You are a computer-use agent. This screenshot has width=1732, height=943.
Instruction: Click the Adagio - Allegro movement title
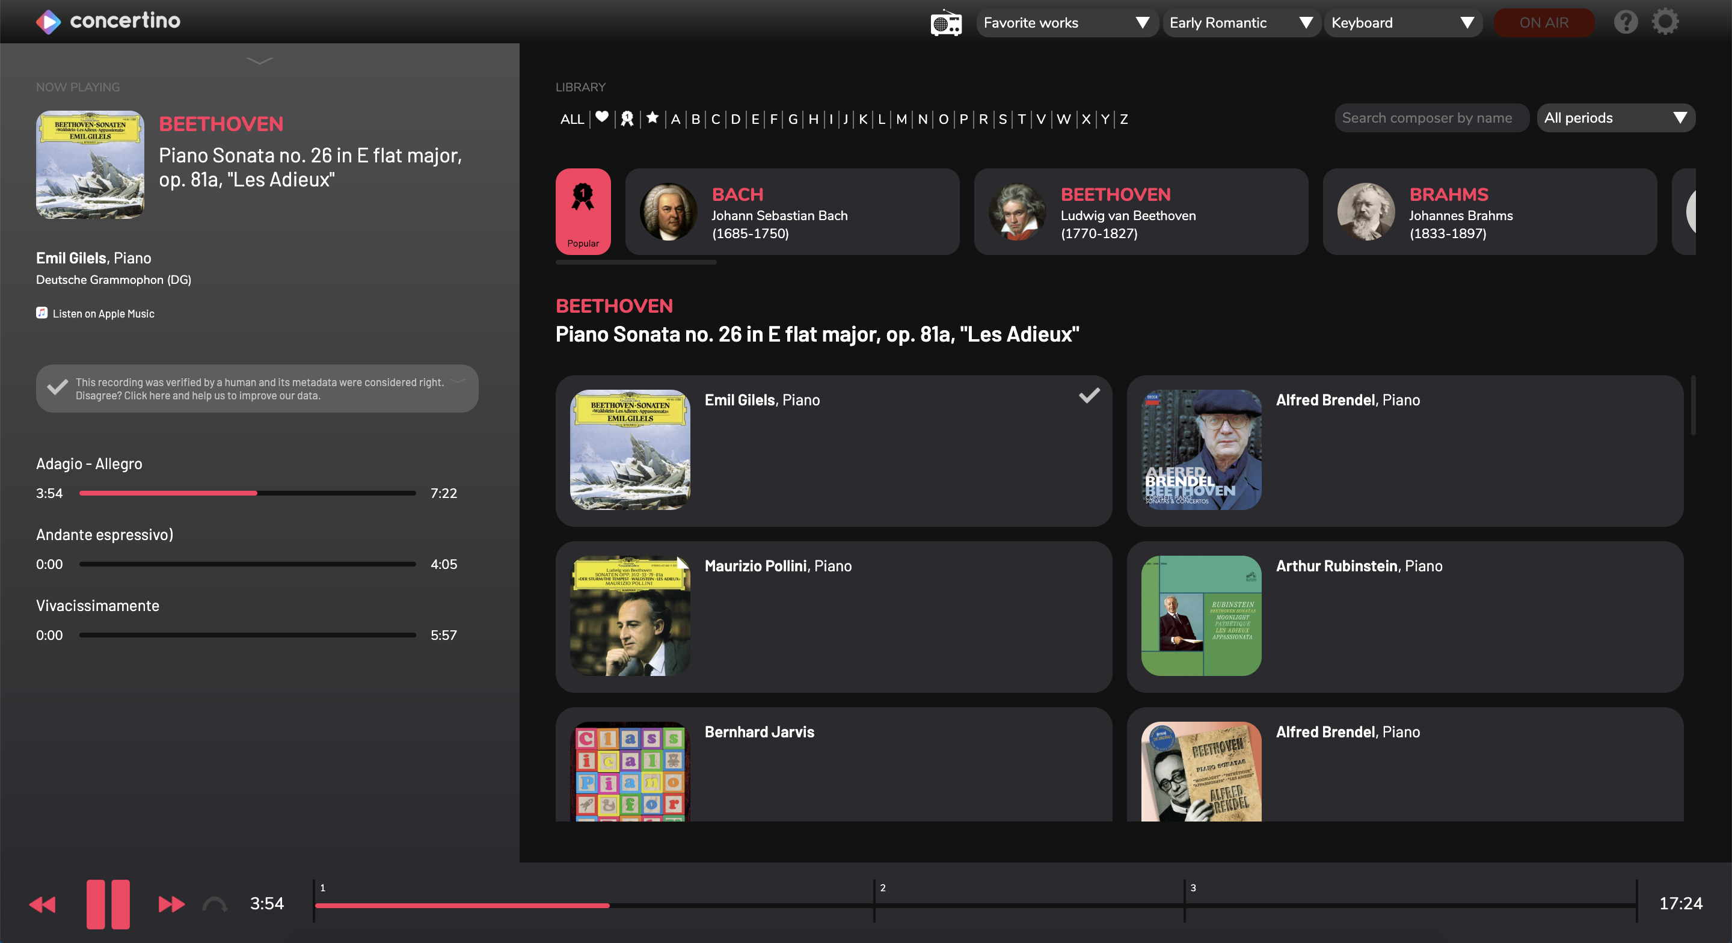[89, 464]
